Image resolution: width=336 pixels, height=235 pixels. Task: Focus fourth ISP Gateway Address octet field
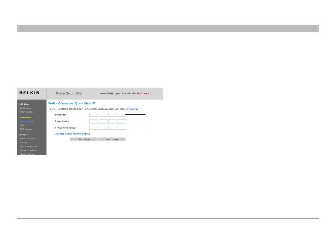122,128
